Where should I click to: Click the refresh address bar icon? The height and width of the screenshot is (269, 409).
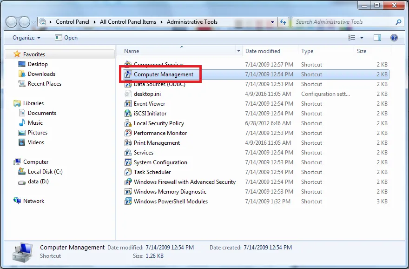click(x=283, y=22)
